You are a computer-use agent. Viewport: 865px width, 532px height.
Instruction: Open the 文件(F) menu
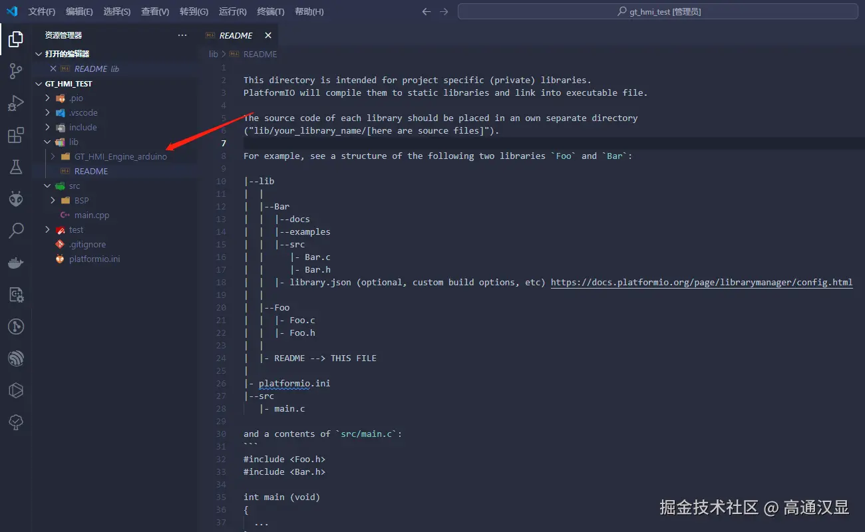pyautogui.click(x=42, y=11)
